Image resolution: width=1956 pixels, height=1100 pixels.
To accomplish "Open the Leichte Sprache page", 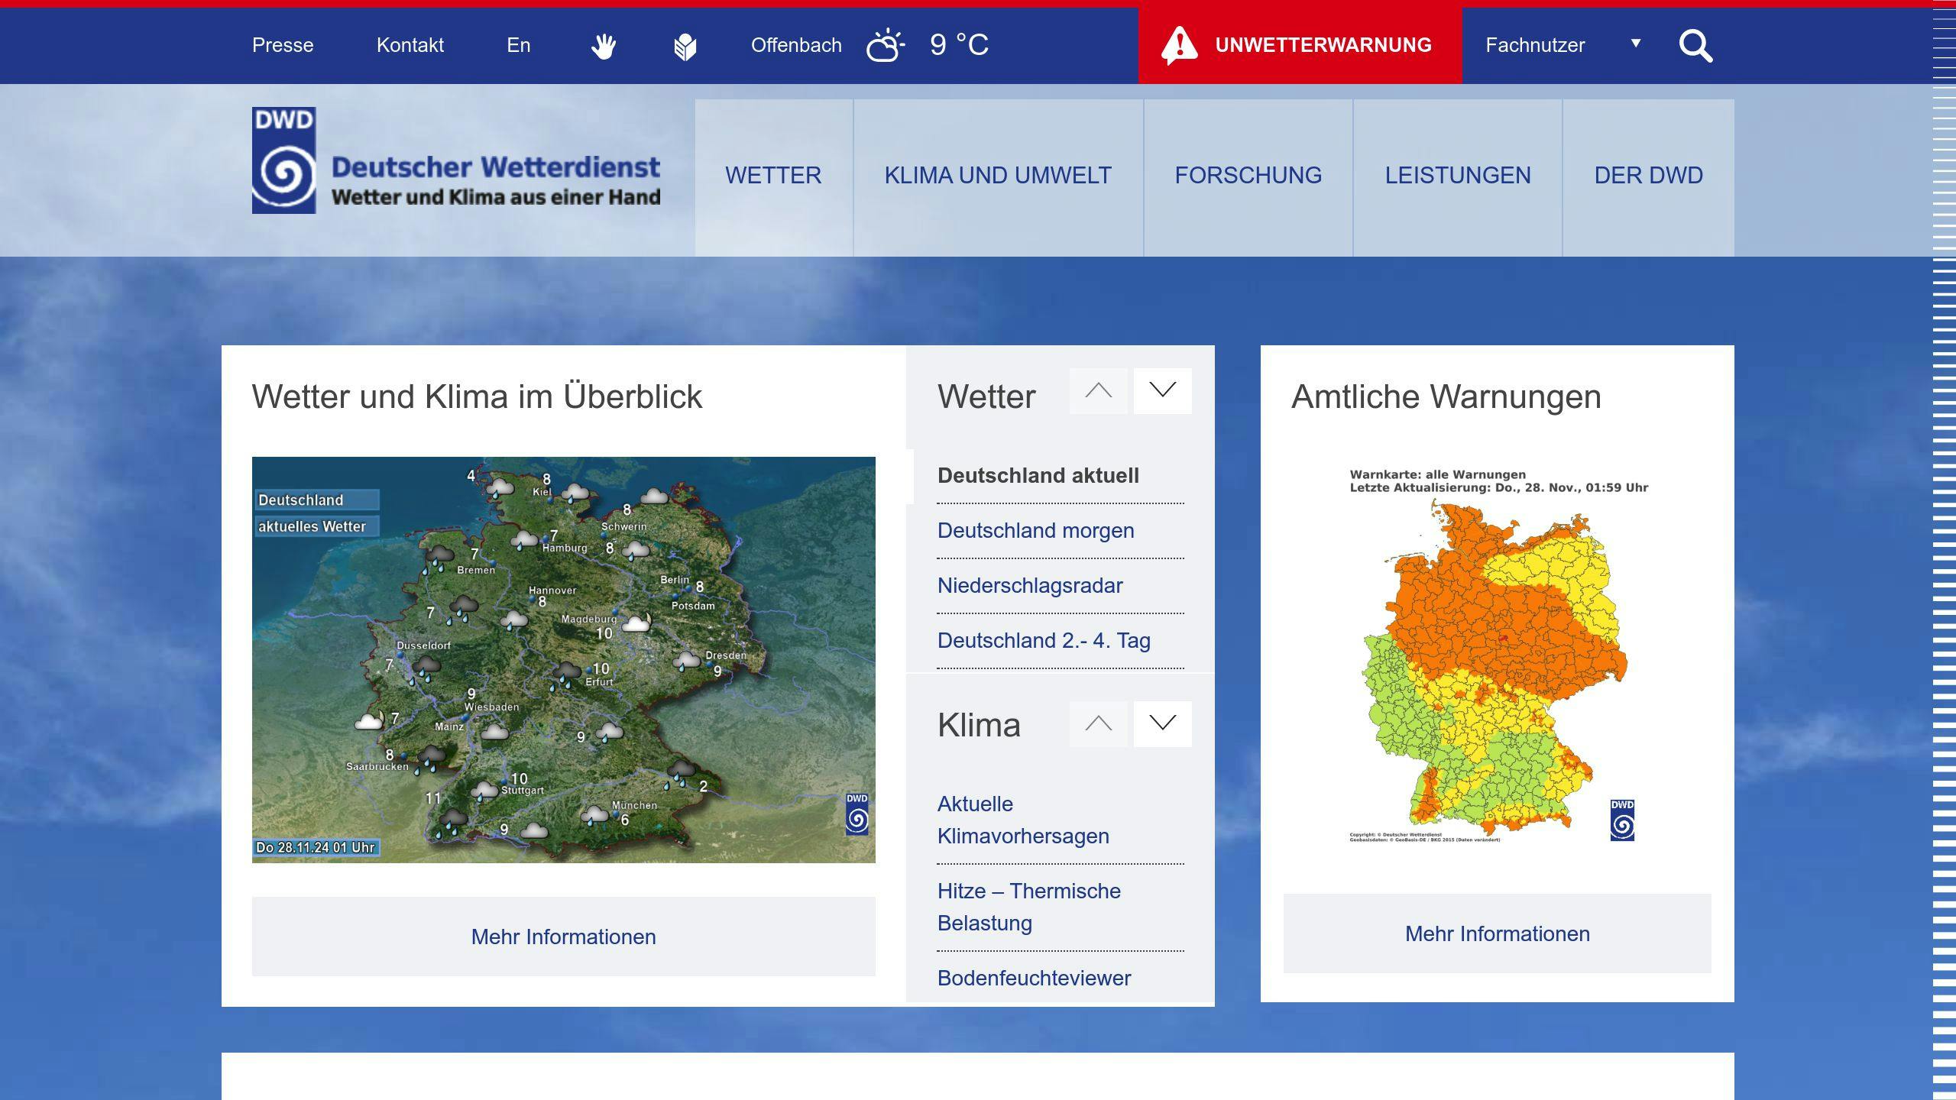I will click(684, 45).
